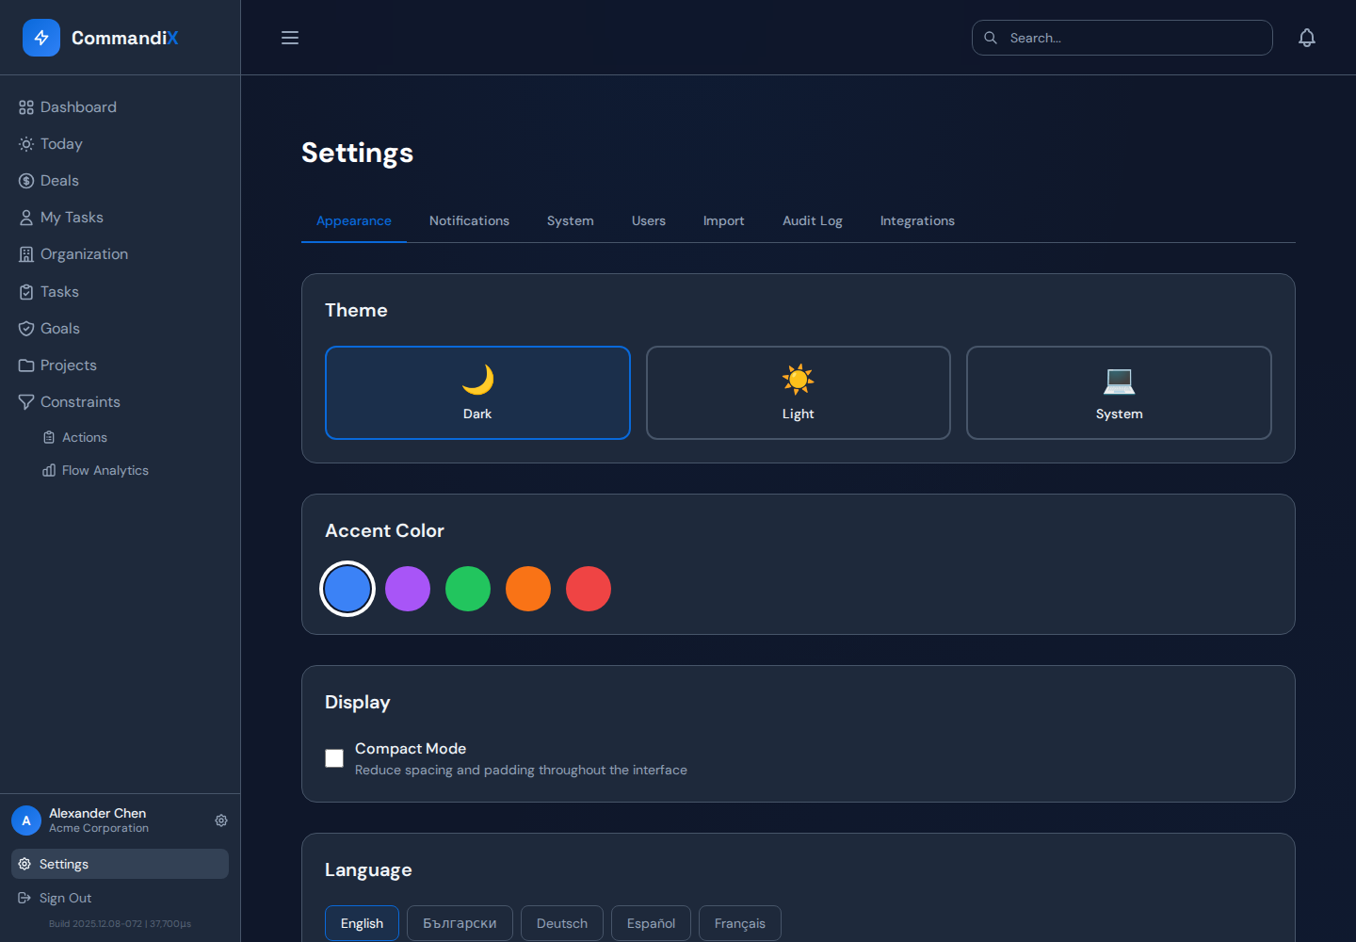Image resolution: width=1356 pixels, height=942 pixels.
Task: Open the Goals sidebar link
Action: click(x=120, y=329)
